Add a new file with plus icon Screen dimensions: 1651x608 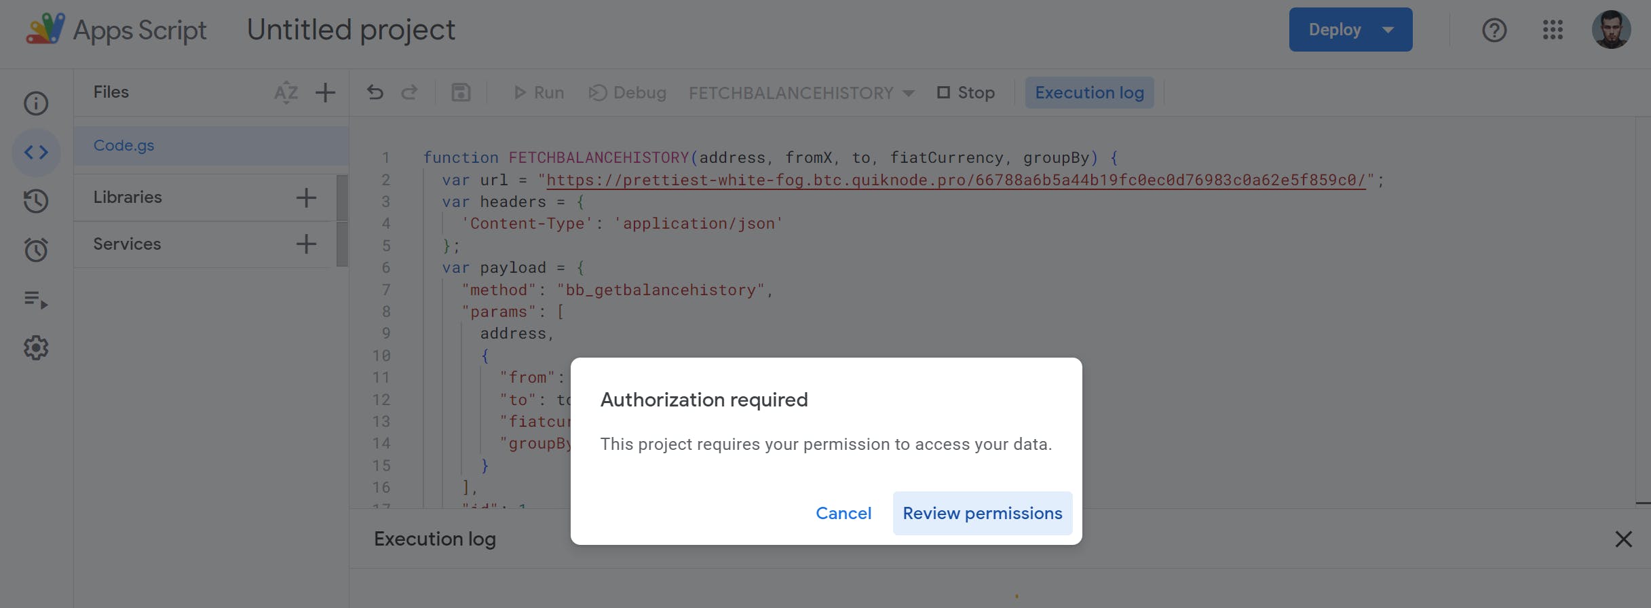pos(326,92)
